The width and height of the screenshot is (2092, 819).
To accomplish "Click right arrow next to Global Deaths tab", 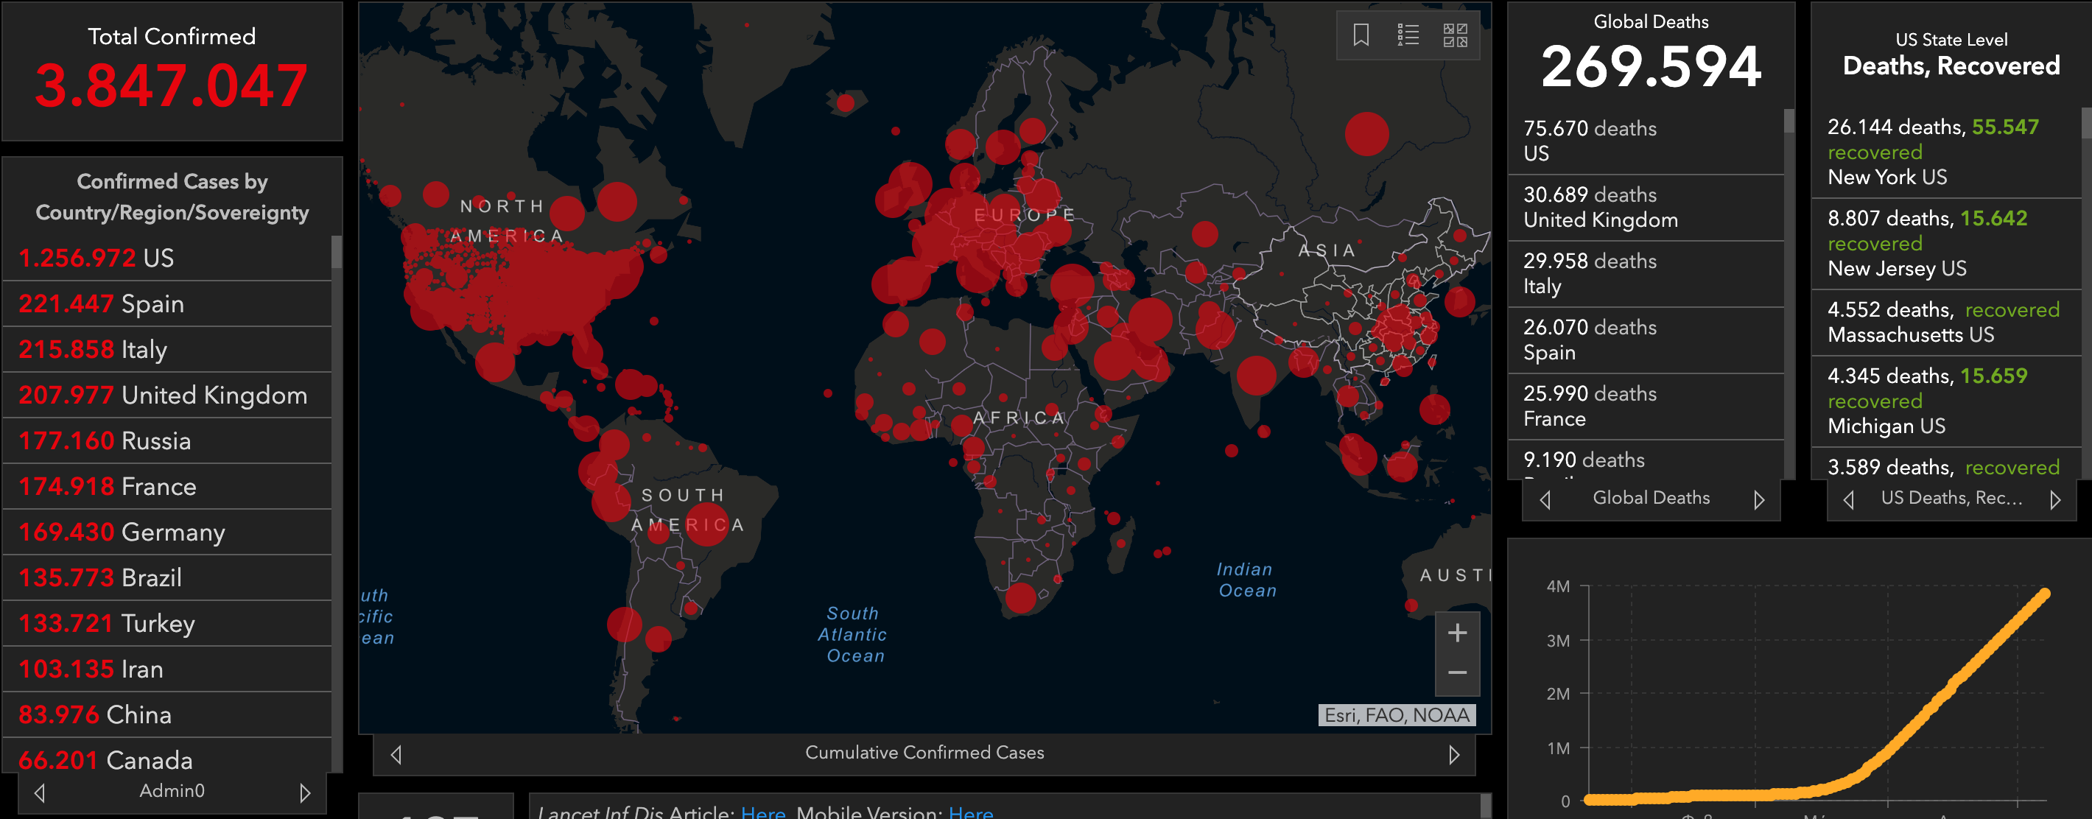I will [1759, 499].
